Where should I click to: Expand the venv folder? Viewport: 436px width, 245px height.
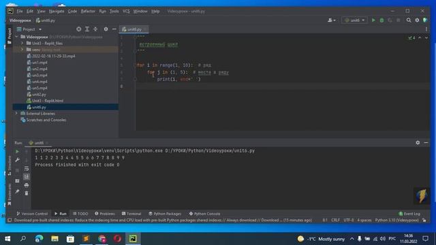pos(22,50)
